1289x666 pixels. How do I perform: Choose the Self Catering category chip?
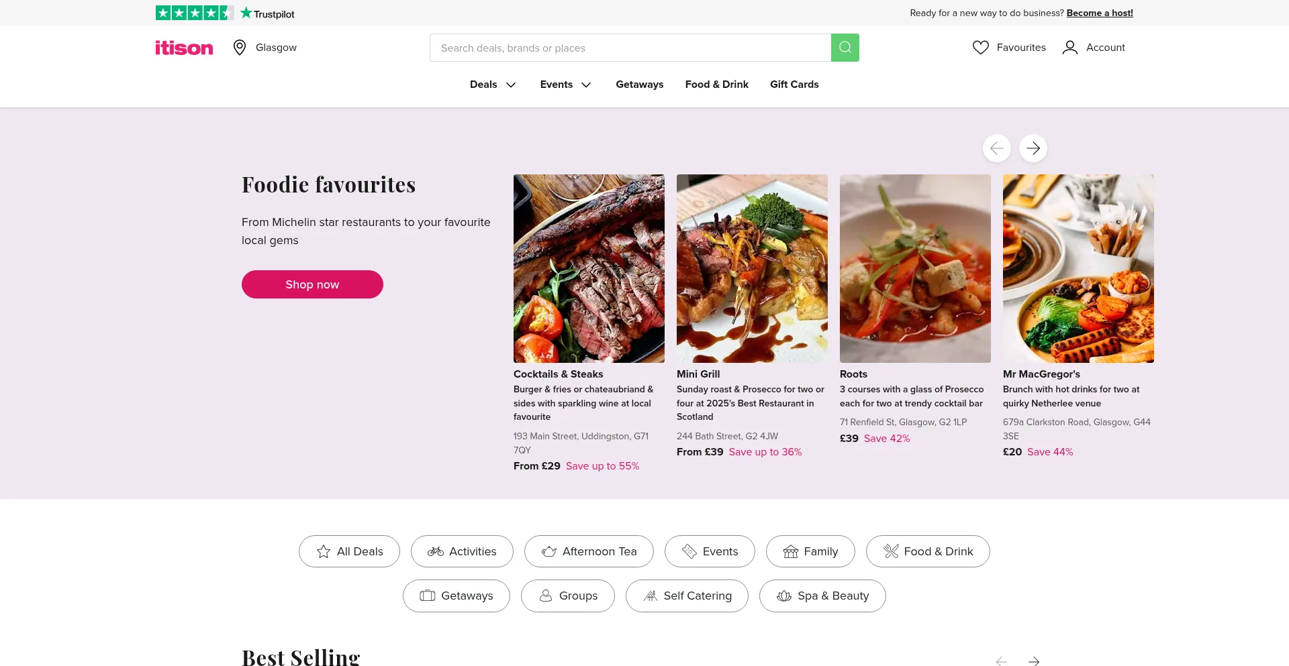coord(687,596)
